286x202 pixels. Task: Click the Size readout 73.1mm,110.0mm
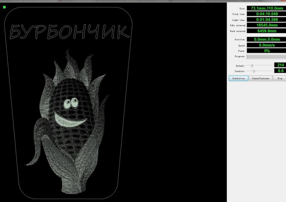pyautogui.click(x=266, y=8)
